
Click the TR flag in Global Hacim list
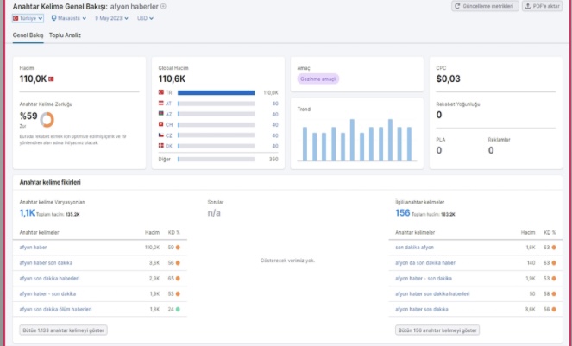click(160, 92)
